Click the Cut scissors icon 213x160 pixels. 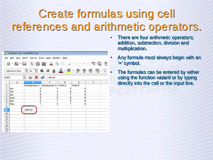pyautogui.click(x=51, y=64)
